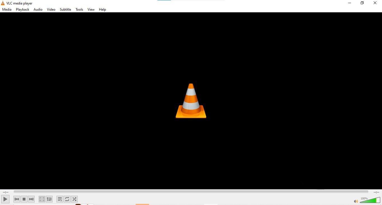The height and width of the screenshot is (205, 382).
Task: Click the VLC cone icon in title bar
Action: coord(3,3)
